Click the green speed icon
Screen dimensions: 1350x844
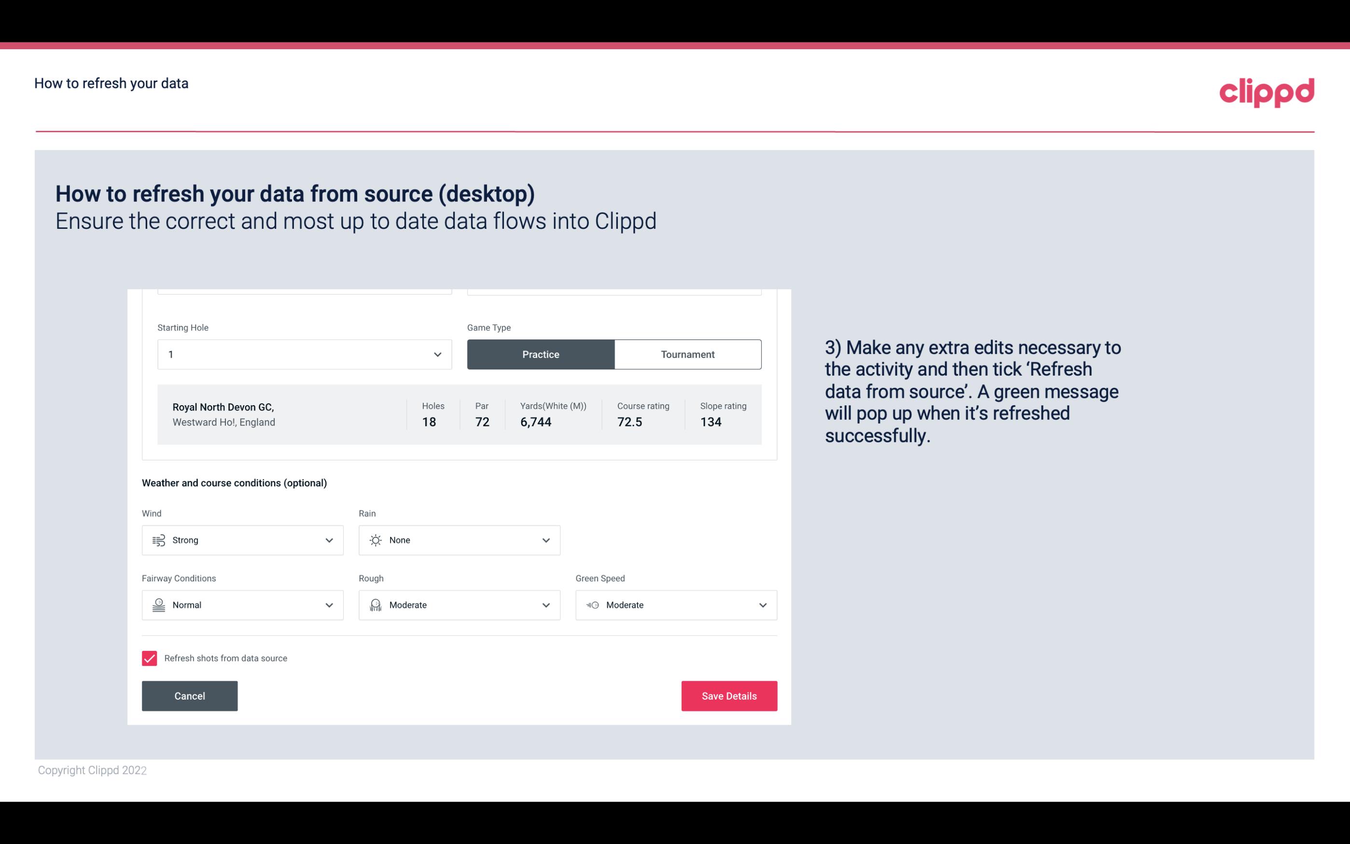point(592,605)
